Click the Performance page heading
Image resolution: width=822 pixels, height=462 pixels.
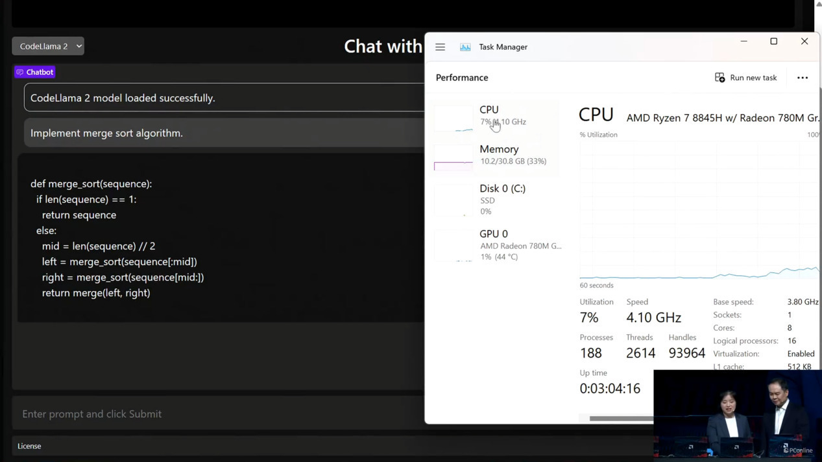462,77
